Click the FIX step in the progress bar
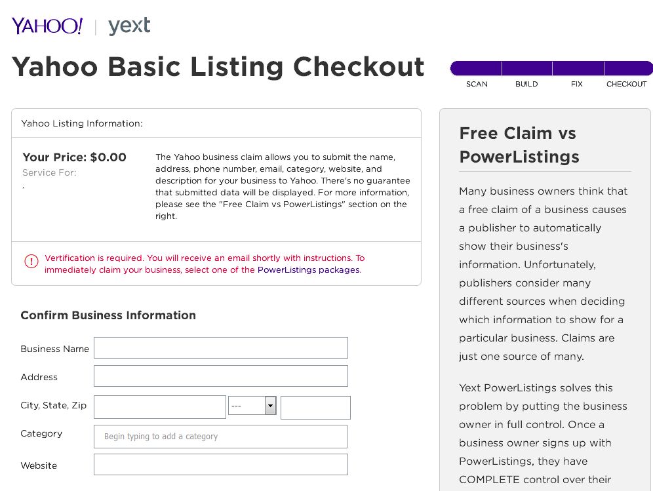This screenshot has height=491, width=653. (x=577, y=84)
